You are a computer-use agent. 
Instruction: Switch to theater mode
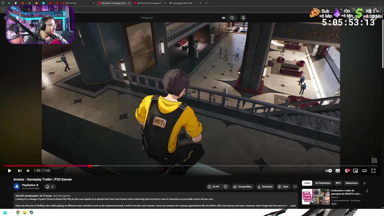(x=364, y=171)
